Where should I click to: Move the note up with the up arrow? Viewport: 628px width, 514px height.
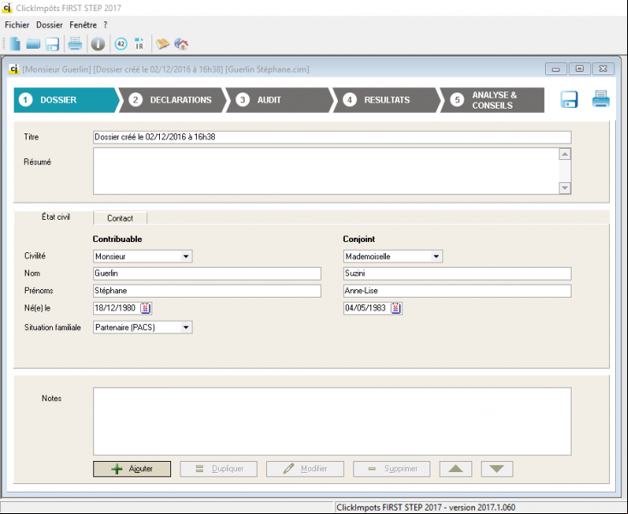click(455, 469)
